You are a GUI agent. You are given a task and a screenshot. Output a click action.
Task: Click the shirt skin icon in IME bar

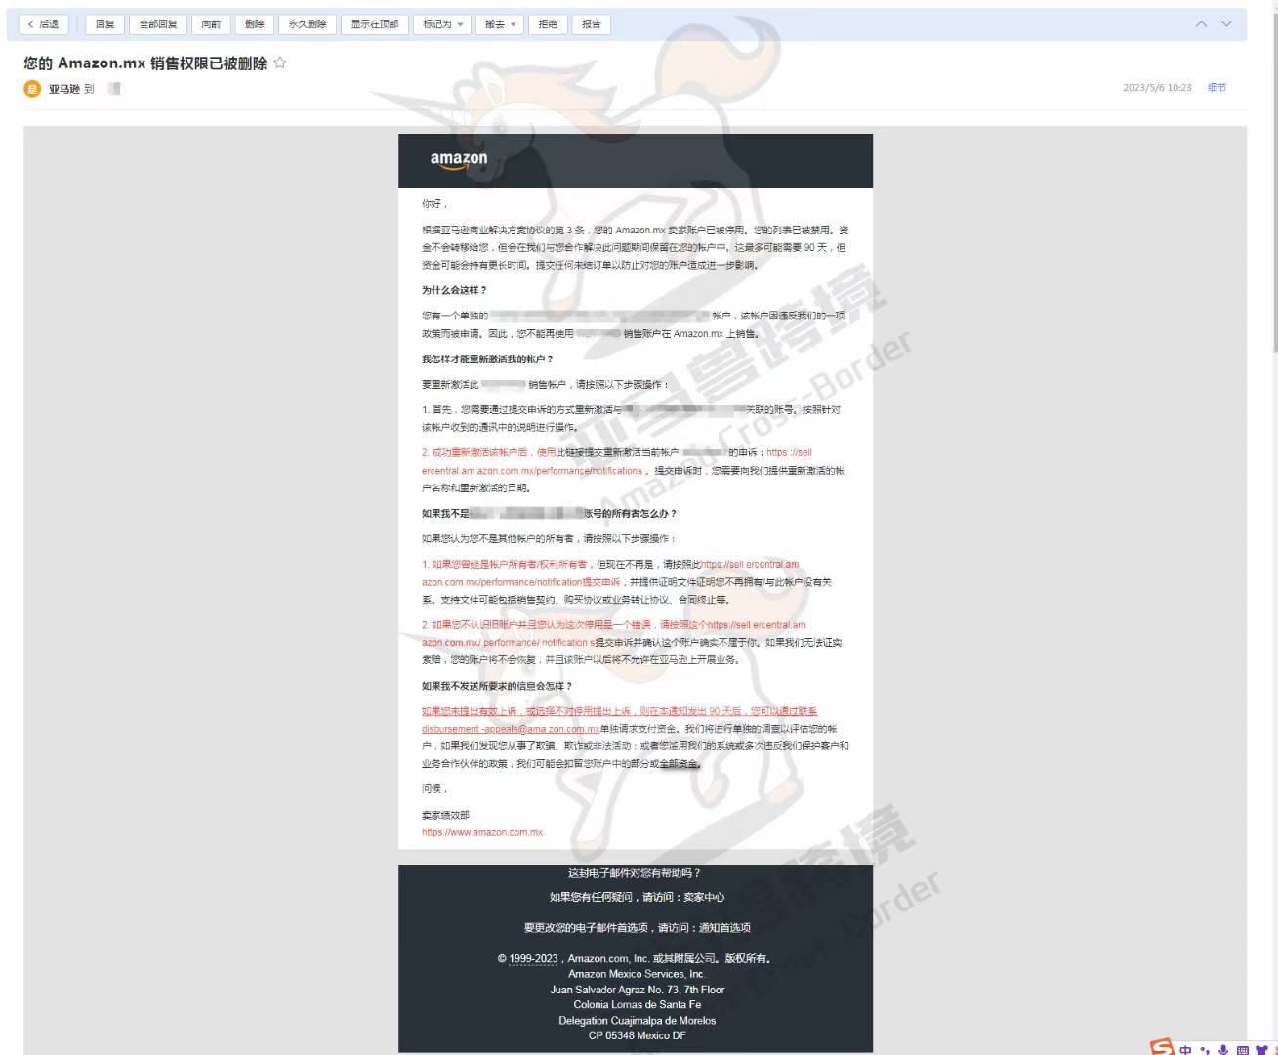tap(1261, 1050)
